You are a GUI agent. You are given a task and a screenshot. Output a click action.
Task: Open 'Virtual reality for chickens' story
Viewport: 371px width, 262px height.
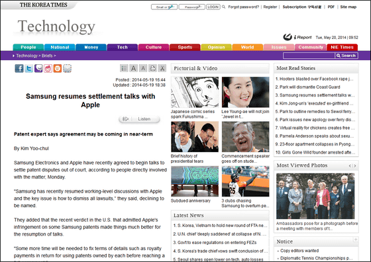315,128
